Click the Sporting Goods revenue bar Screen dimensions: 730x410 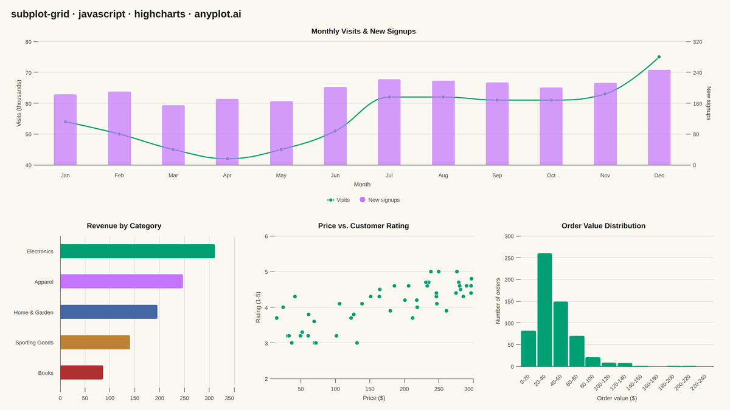tap(95, 342)
